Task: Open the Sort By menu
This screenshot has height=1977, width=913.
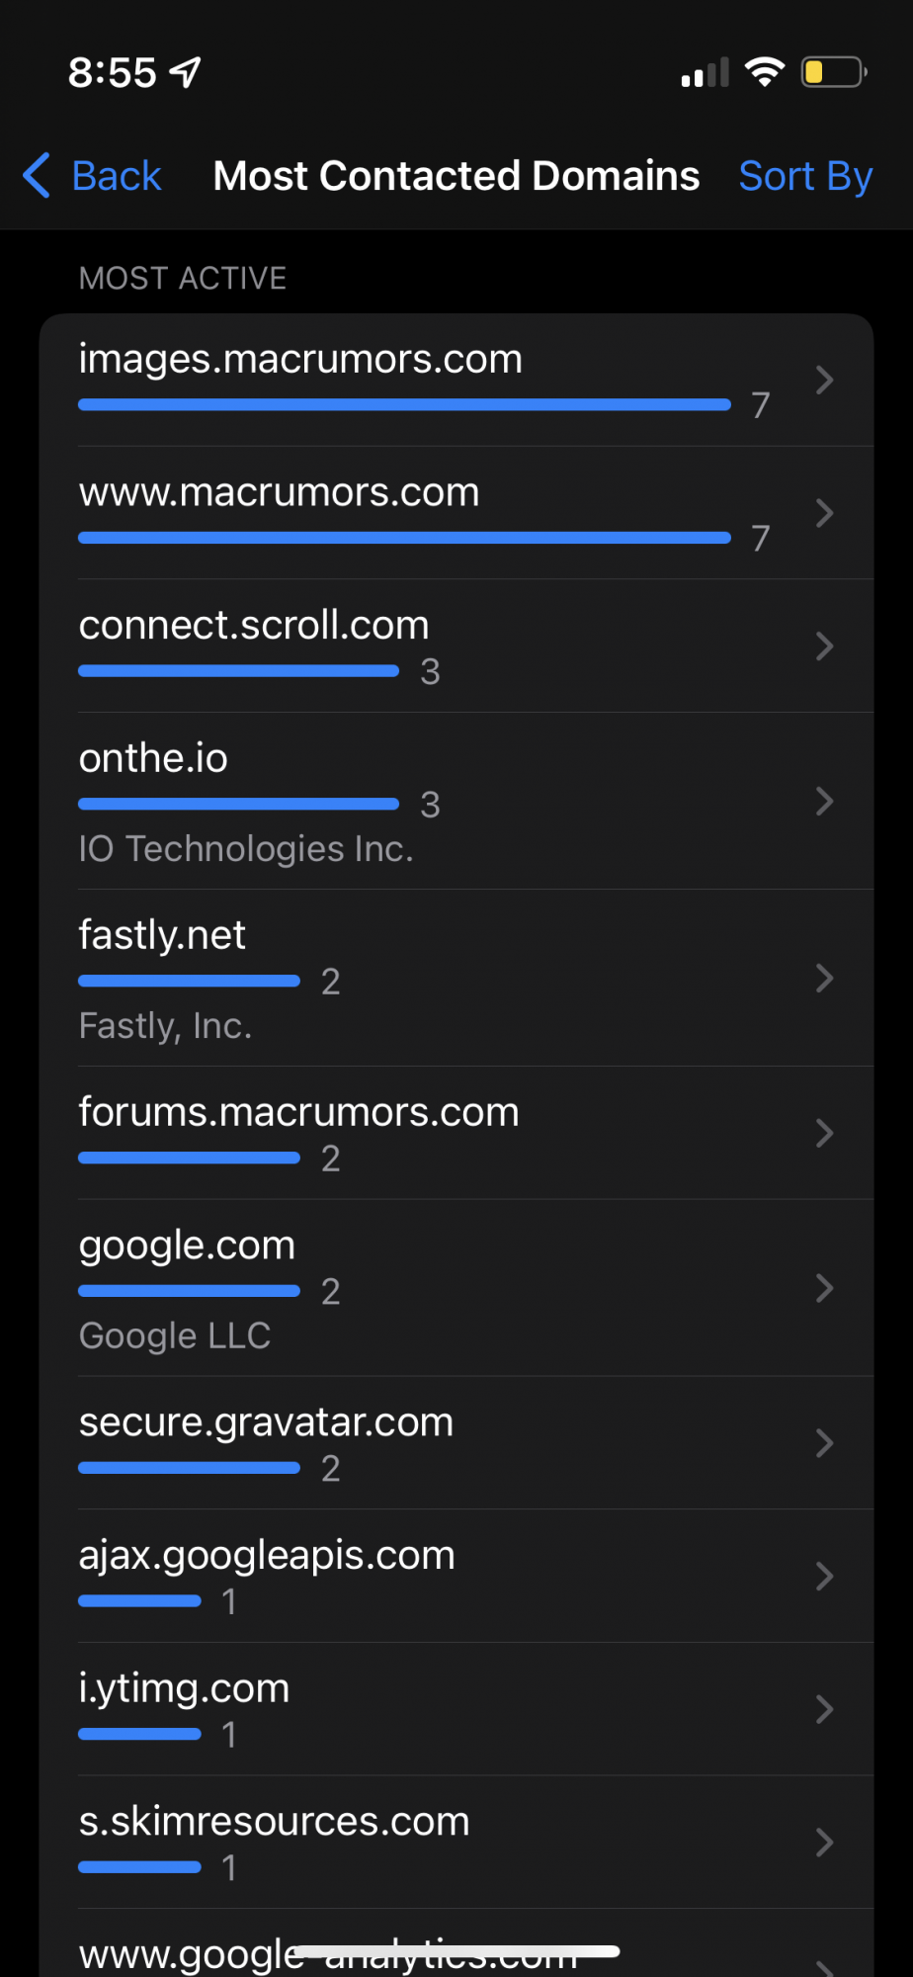Action: [x=805, y=176]
